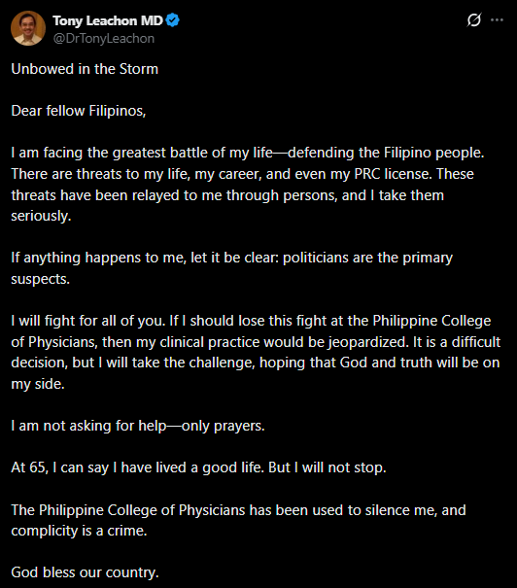Open the @DrTonyLeachon handle link
The height and width of the screenshot is (588, 517).
[x=103, y=38]
